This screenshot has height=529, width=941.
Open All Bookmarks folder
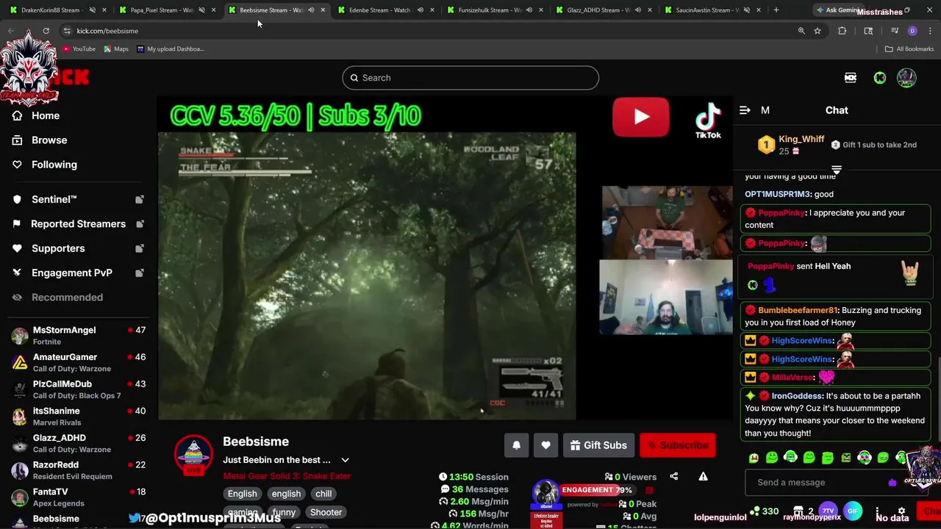(x=909, y=49)
